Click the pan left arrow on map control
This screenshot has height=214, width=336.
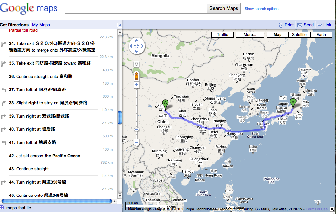click(x=131, y=46)
